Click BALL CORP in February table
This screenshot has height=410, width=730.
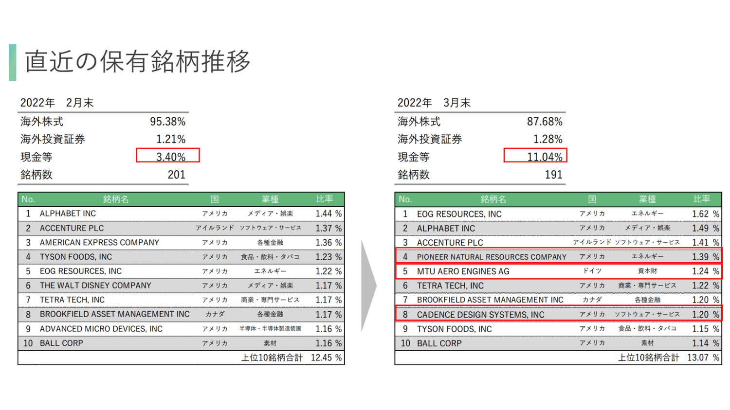(61, 343)
